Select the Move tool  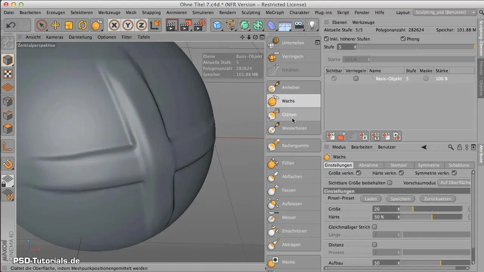55,25
